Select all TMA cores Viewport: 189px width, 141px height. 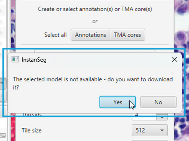(x=127, y=35)
